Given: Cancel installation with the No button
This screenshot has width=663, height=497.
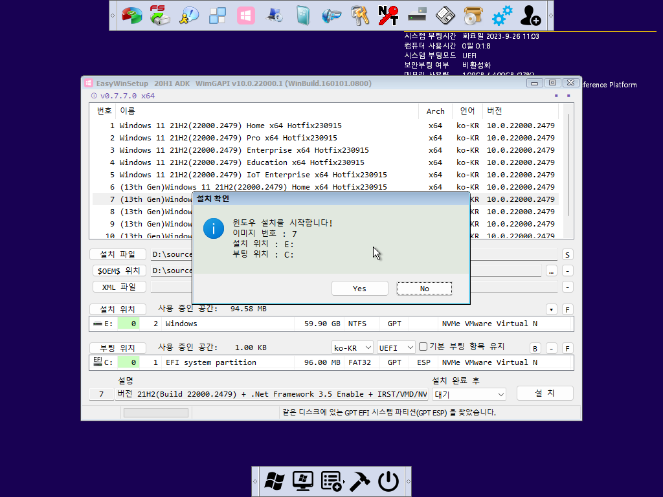Looking at the screenshot, I should click(425, 289).
